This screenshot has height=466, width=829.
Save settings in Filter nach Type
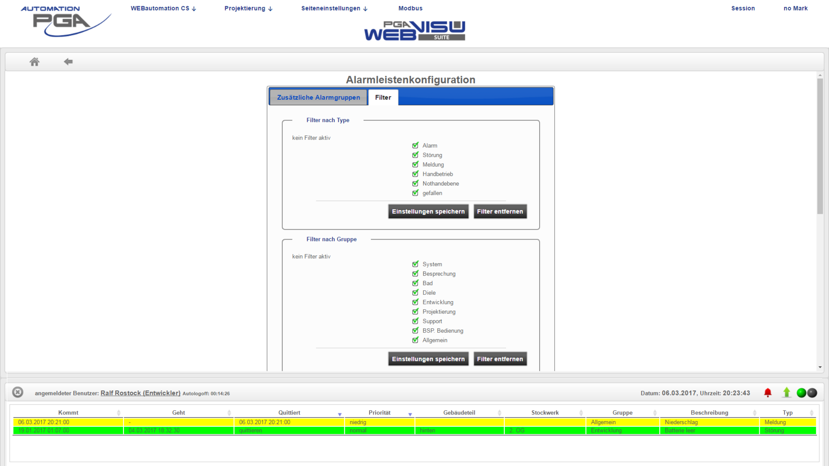[428, 211]
